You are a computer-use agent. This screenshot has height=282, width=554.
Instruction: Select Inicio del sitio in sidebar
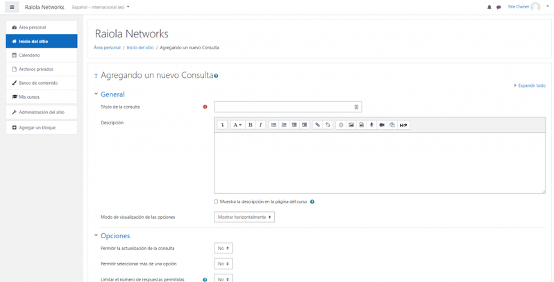coord(42,41)
